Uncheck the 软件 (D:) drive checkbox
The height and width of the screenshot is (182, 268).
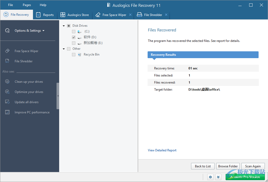[x=74, y=37]
